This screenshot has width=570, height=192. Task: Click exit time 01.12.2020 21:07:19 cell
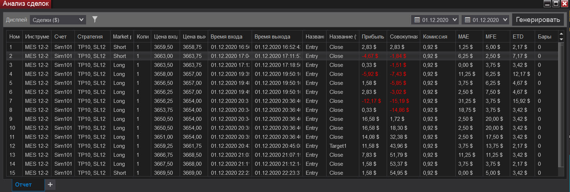(277, 155)
